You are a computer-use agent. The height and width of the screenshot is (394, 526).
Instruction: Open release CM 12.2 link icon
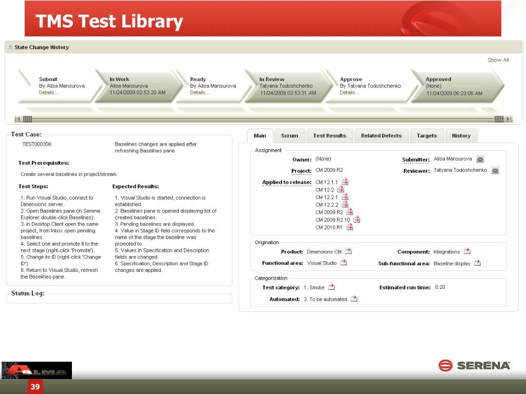(x=341, y=190)
